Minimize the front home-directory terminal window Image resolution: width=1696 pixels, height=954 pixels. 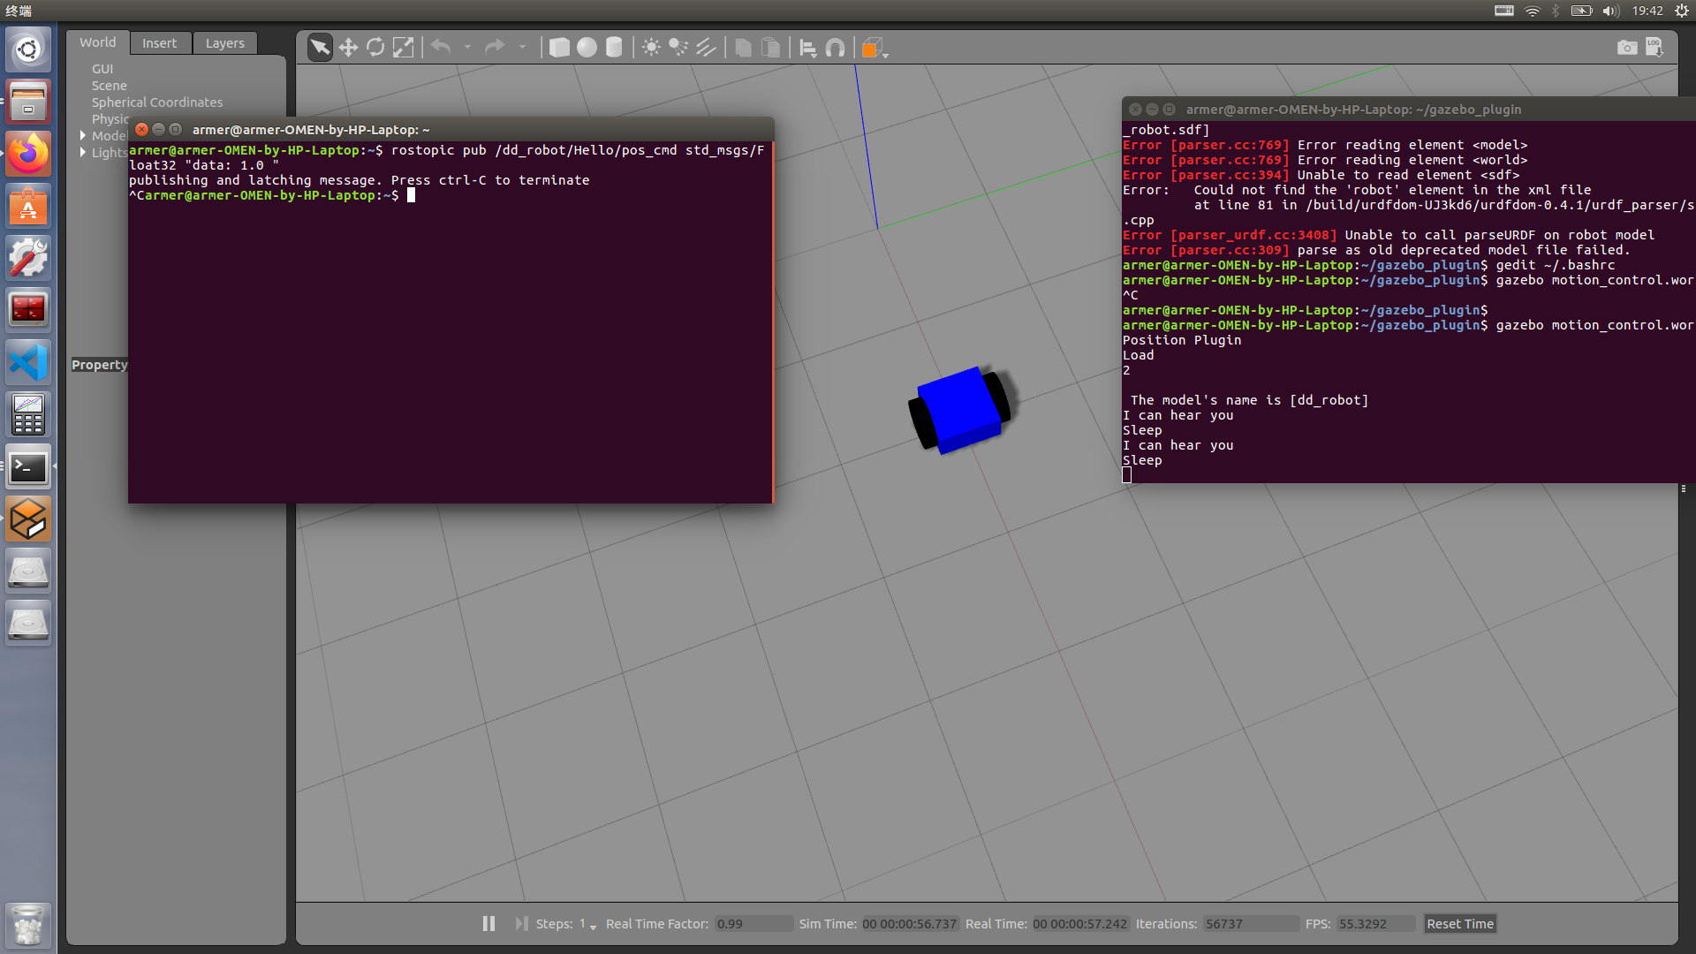click(158, 129)
